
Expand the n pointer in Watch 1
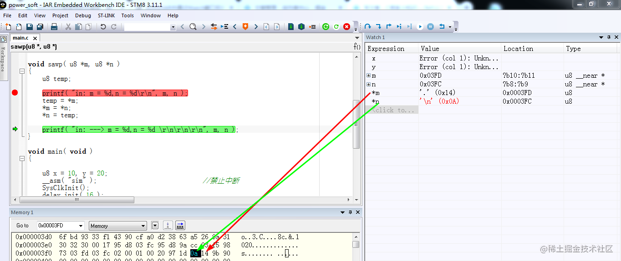(369, 84)
